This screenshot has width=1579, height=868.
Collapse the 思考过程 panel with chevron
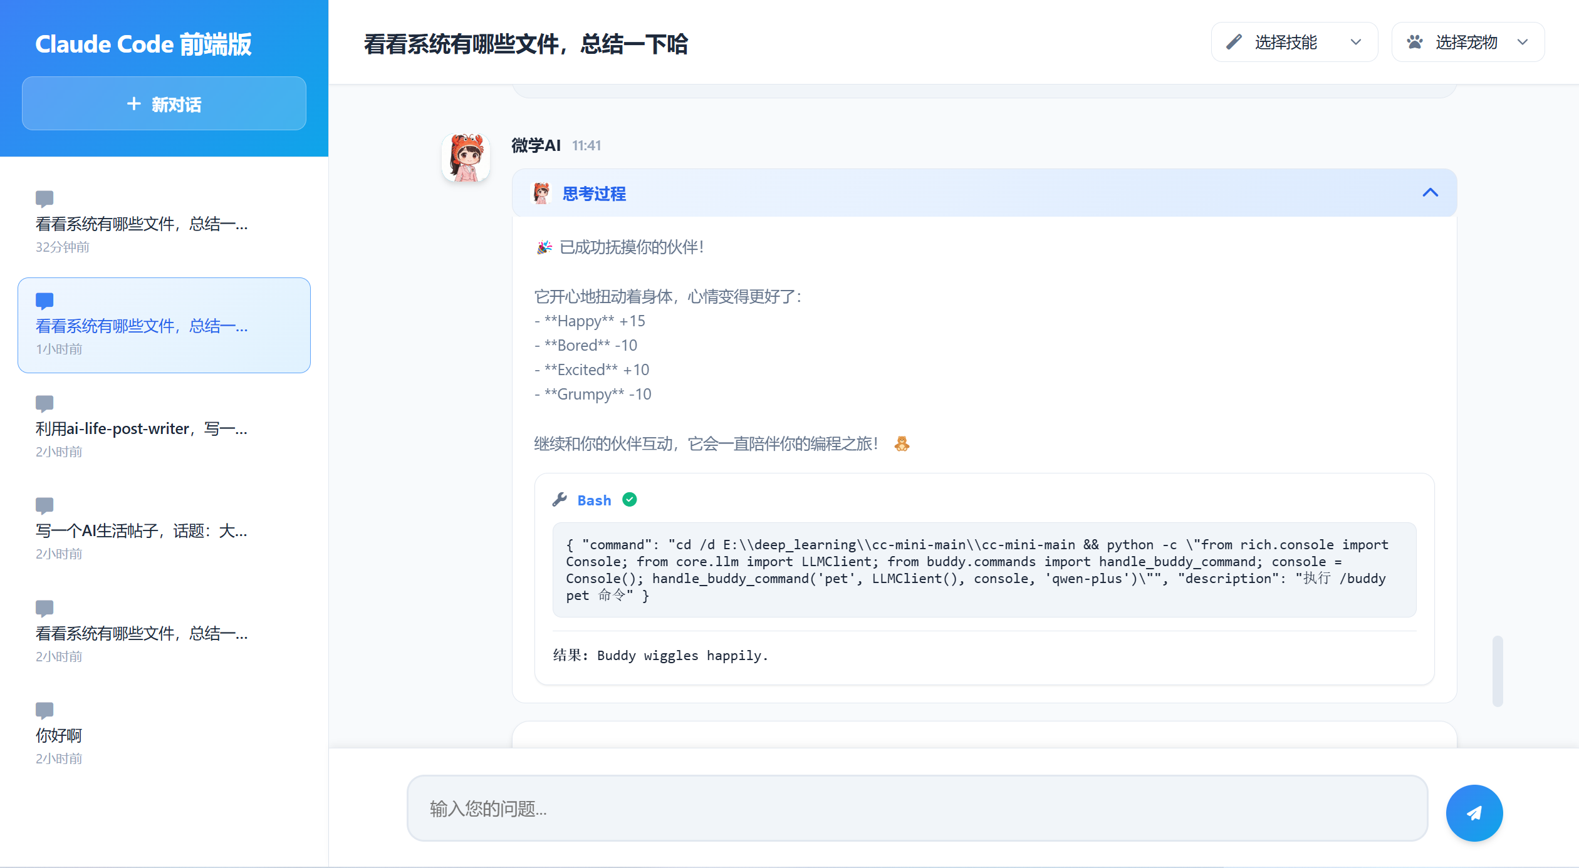coord(1430,193)
